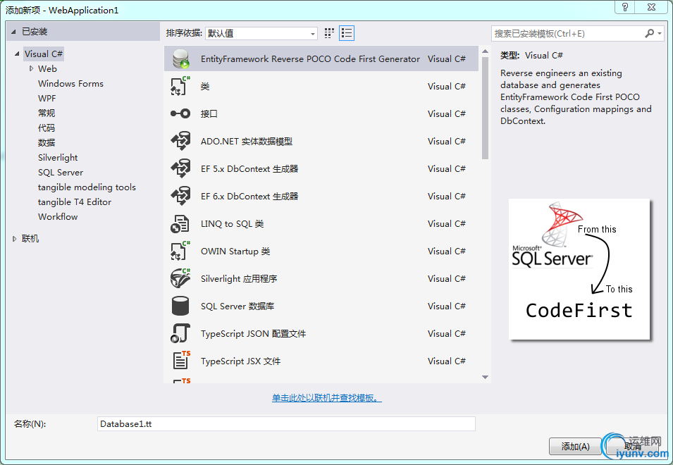Expand the Web tree node

(x=31, y=68)
